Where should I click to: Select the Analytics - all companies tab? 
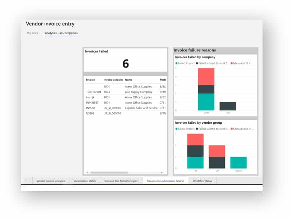61,33
